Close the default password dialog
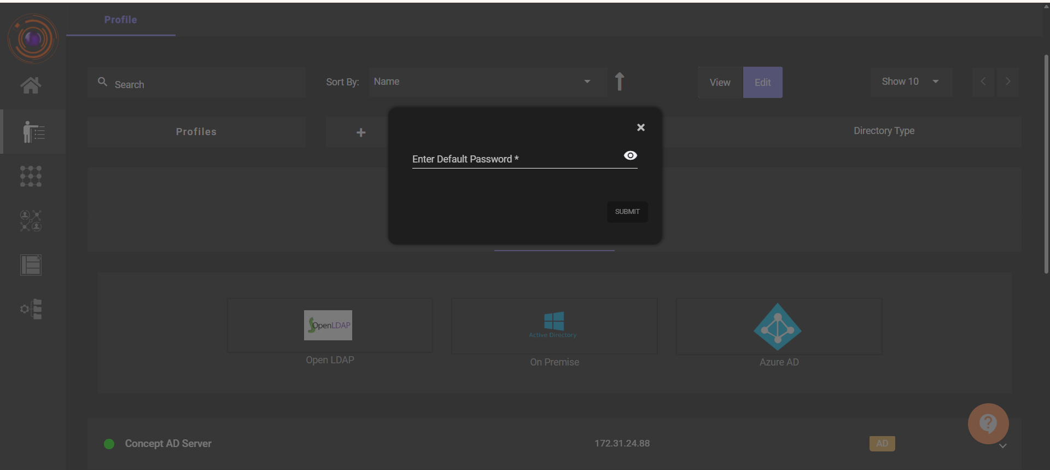 pyautogui.click(x=641, y=127)
